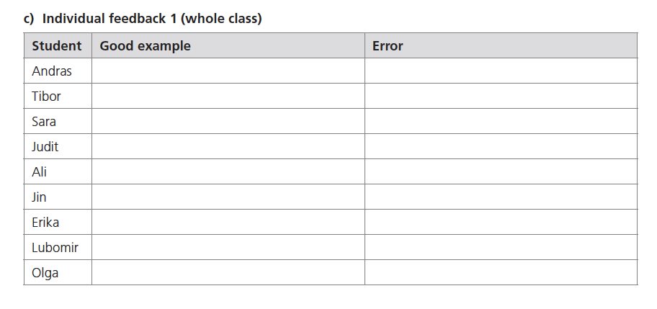Click the Good example cell for Olga
657x309 pixels.
(x=228, y=273)
